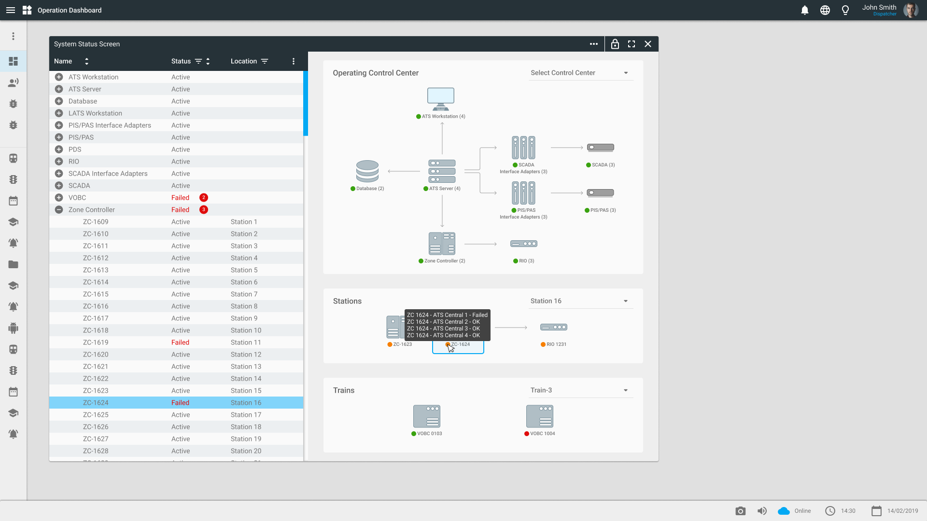This screenshot has width=927, height=521.
Task: Click the VOBC 1004 train device
Action: coord(539,417)
